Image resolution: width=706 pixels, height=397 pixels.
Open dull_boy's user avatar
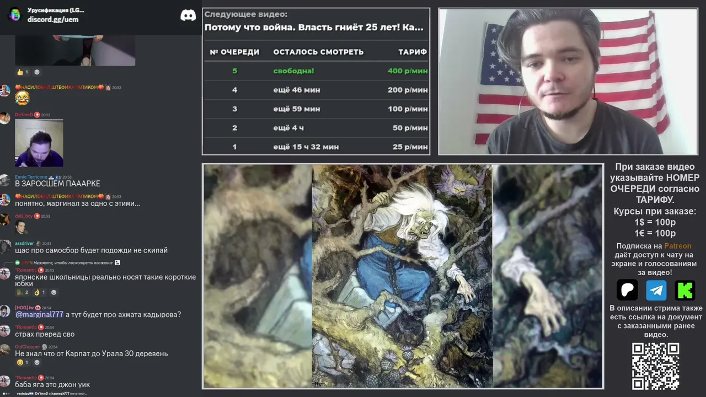coord(5,219)
